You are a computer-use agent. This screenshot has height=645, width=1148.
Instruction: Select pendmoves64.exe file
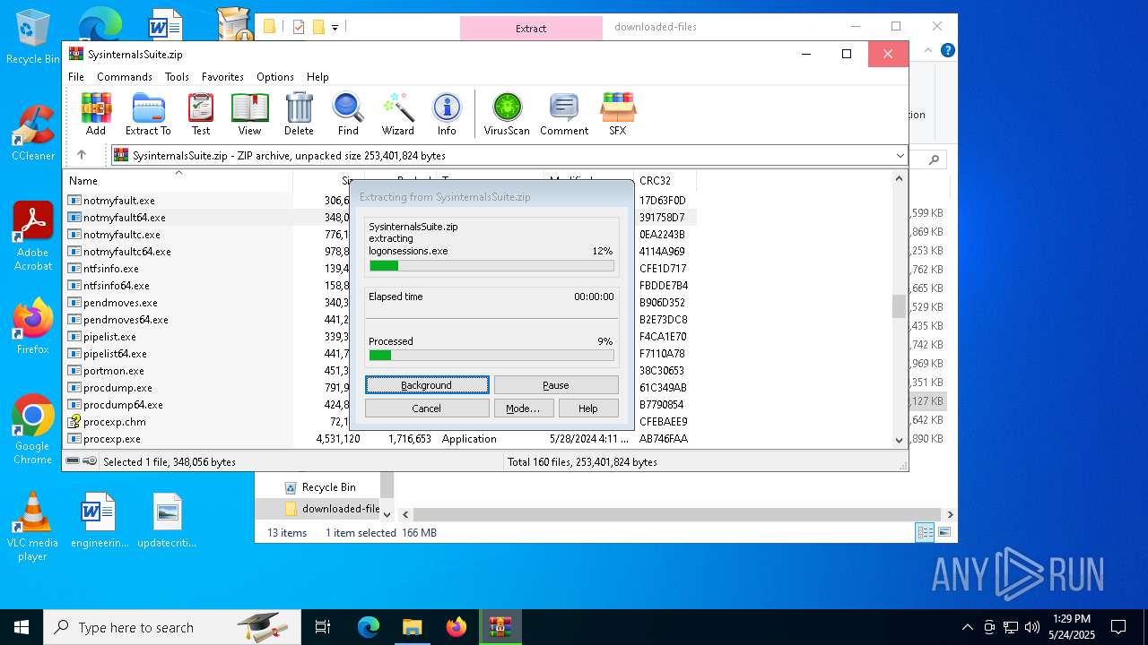(x=126, y=320)
